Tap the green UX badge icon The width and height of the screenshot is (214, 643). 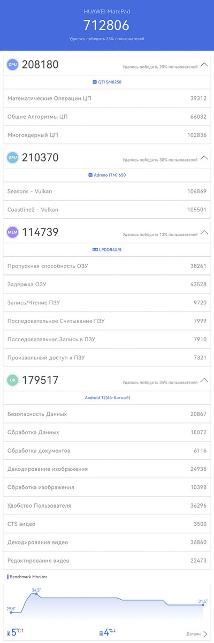(12, 380)
